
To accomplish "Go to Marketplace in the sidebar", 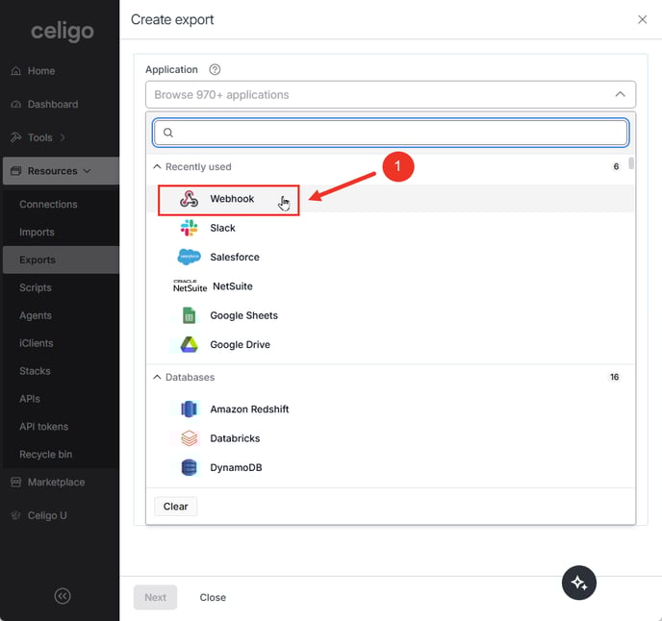I will [x=56, y=482].
